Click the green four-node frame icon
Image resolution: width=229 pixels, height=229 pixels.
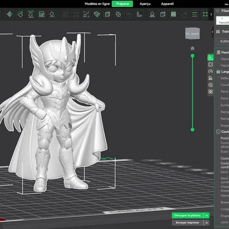[205, 14]
